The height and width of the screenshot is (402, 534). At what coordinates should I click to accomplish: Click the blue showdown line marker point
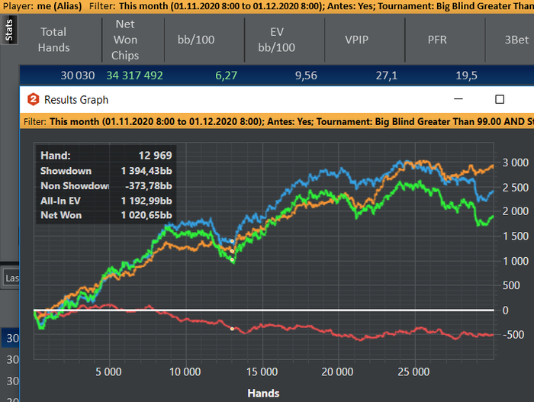[x=232, y=241]
